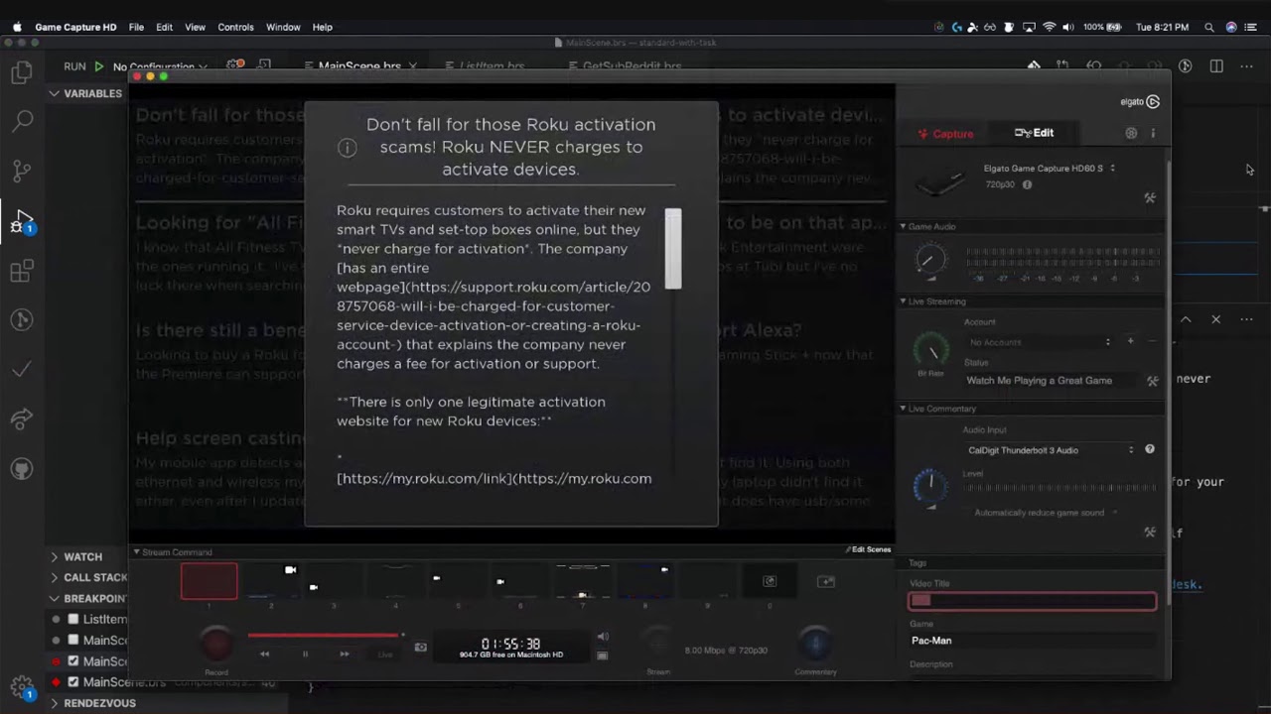Open Search in the VS Code activity bar

[x=22, y=121]
